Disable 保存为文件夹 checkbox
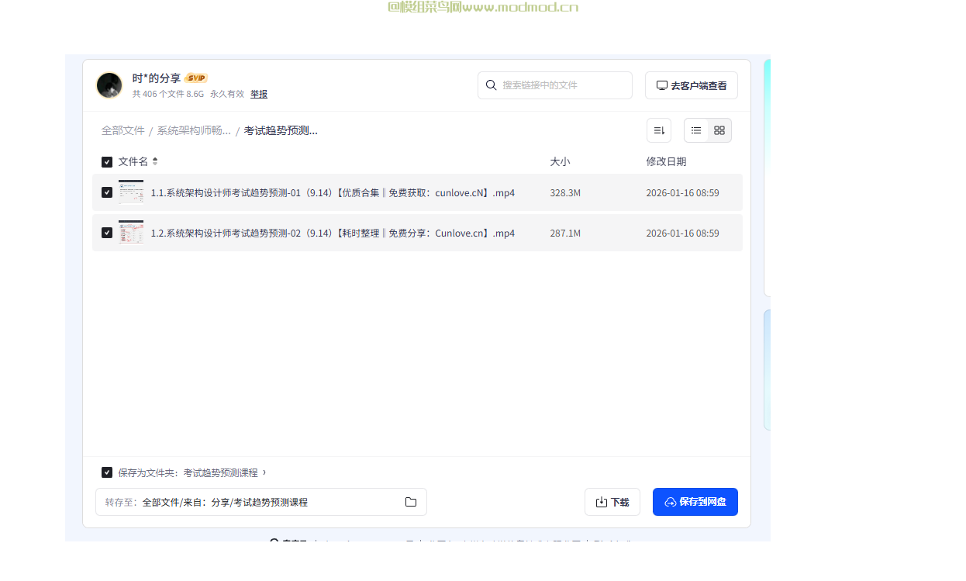 106,472
